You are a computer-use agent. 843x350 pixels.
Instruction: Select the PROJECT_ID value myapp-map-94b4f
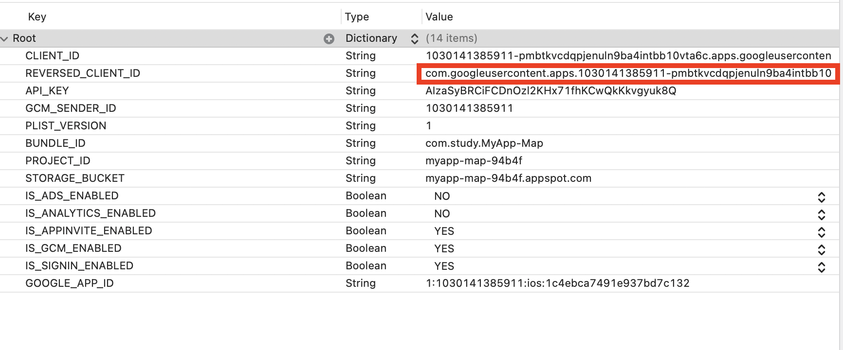pyautogui.click(x=474, y=161)
